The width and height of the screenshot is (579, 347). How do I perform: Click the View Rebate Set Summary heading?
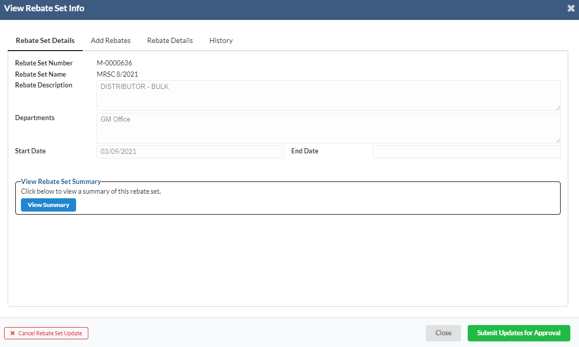[61, 181]
